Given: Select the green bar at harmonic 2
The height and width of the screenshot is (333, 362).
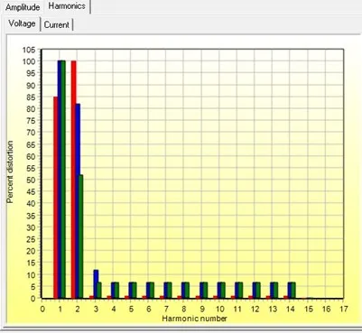Looking at the screenshot, I should coord(80,236).
